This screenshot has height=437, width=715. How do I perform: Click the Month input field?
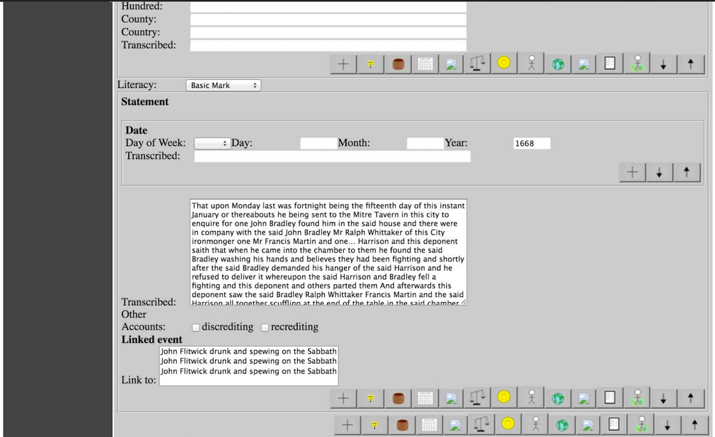click(x=425, y=144)
